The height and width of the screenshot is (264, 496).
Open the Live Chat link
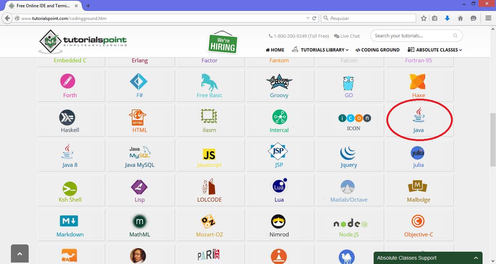347,36
